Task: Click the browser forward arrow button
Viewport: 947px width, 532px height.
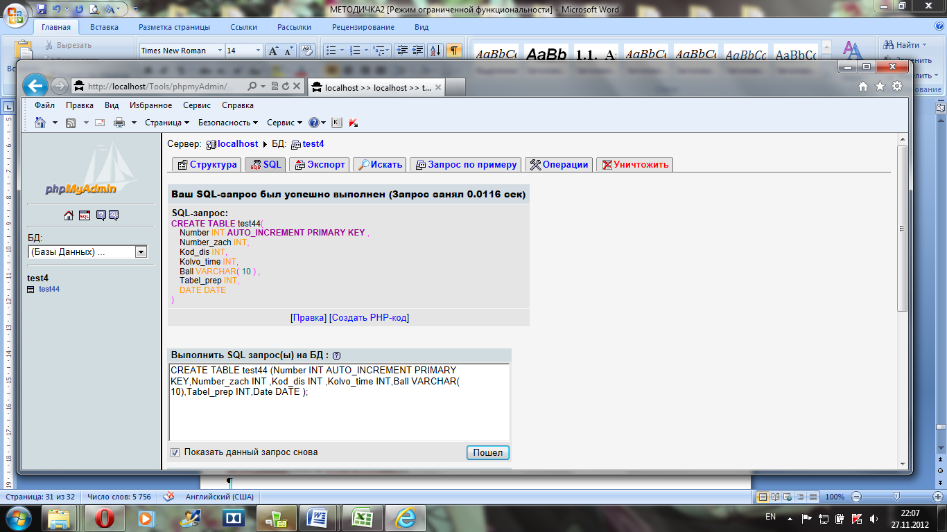Action: 60,86
